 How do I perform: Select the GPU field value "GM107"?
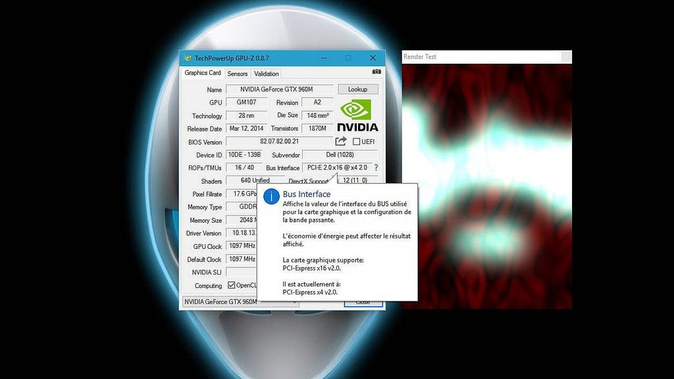pos(246,102)
